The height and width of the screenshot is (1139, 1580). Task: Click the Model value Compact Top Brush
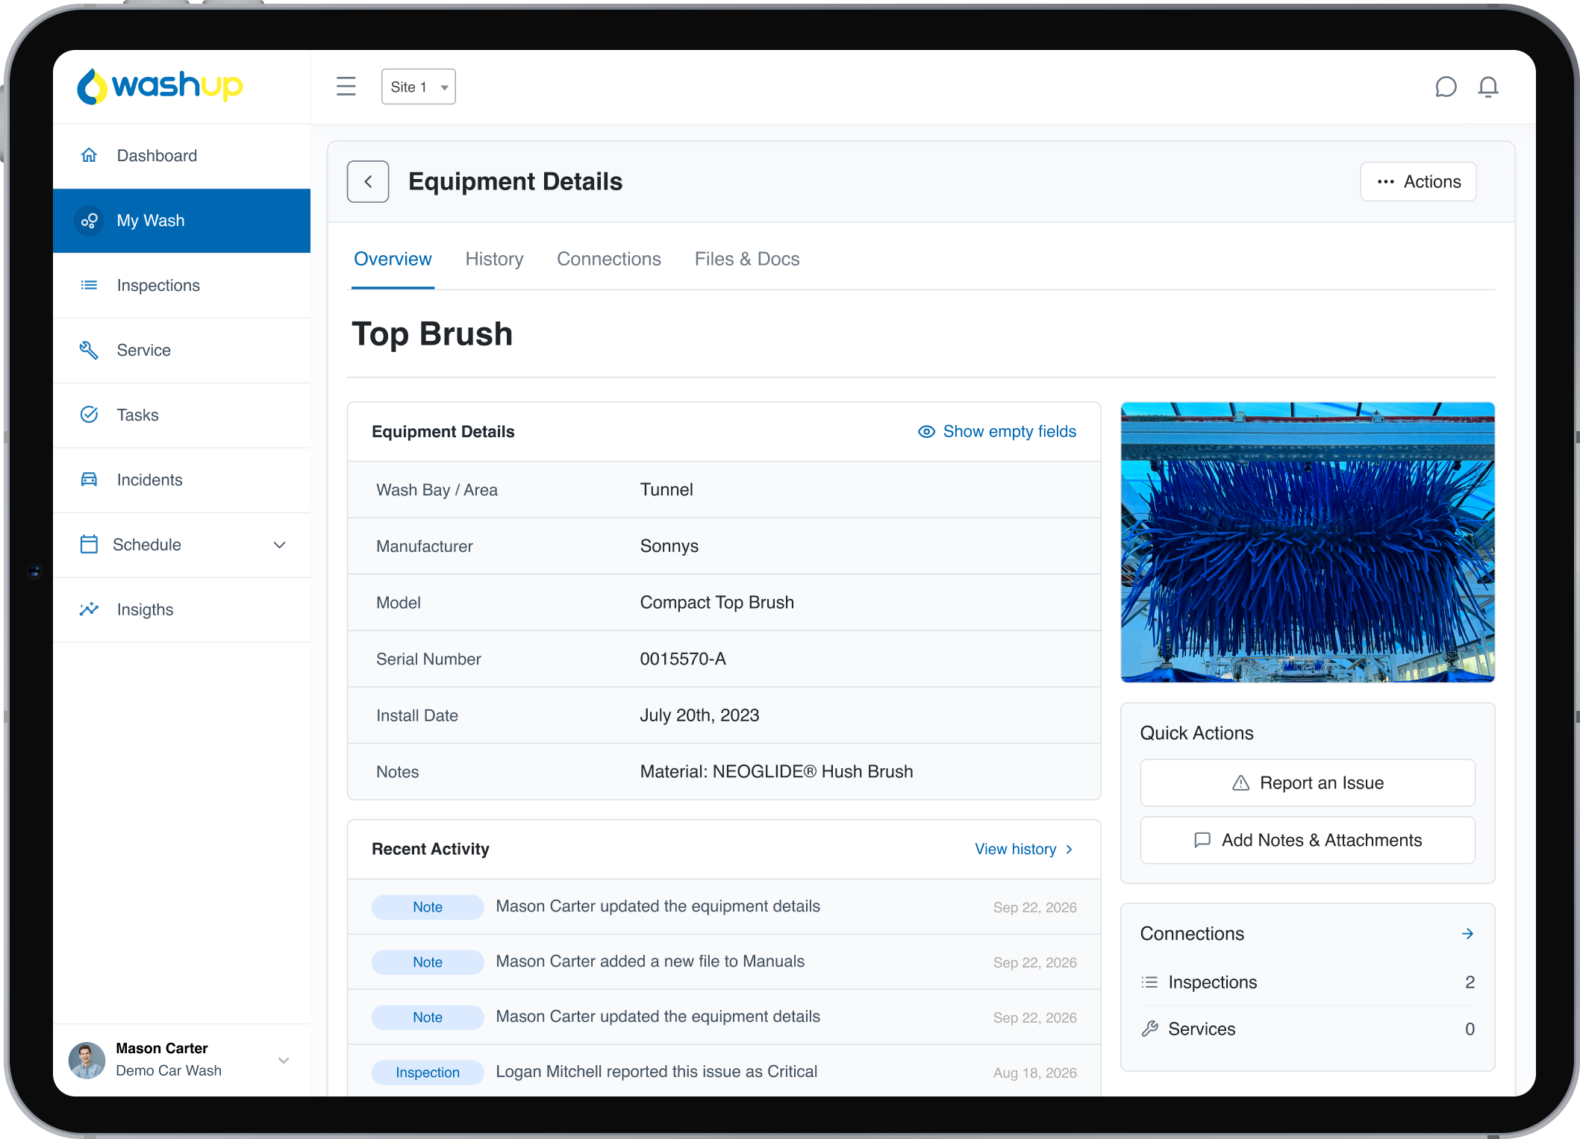tap(716, 602)
